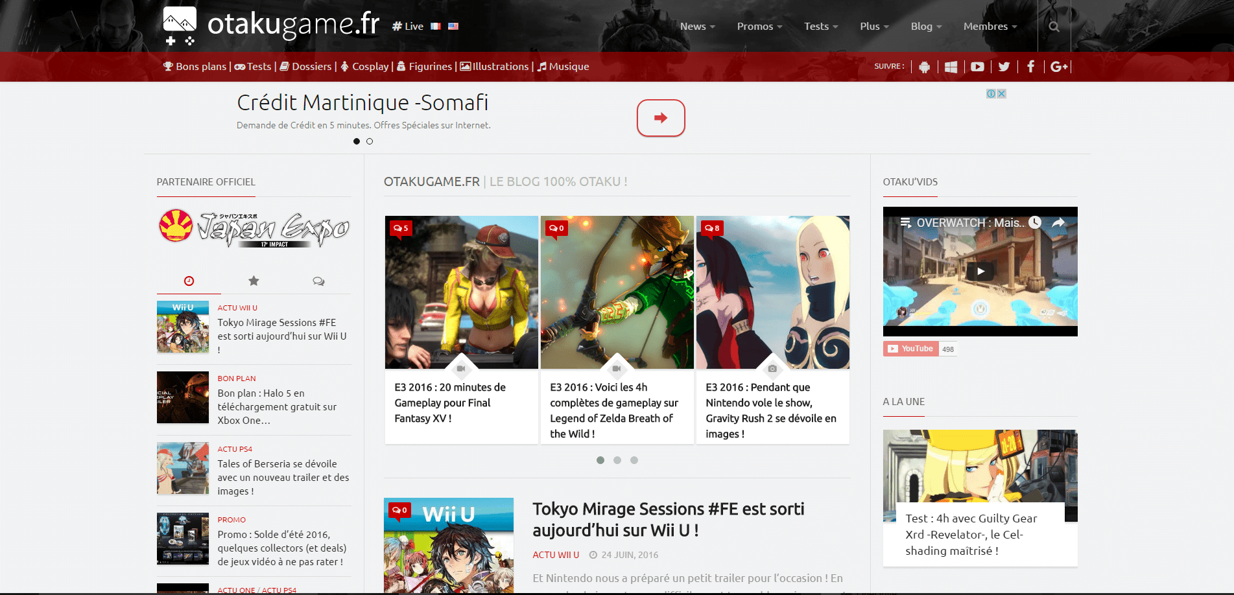This screenshot has height=595, width=1234.
Task: Switch to the French flag language
Action: coord(436,27)
